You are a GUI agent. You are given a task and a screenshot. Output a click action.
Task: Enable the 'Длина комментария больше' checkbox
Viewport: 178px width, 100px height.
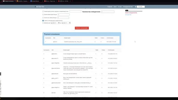click(x=43, y=14)
